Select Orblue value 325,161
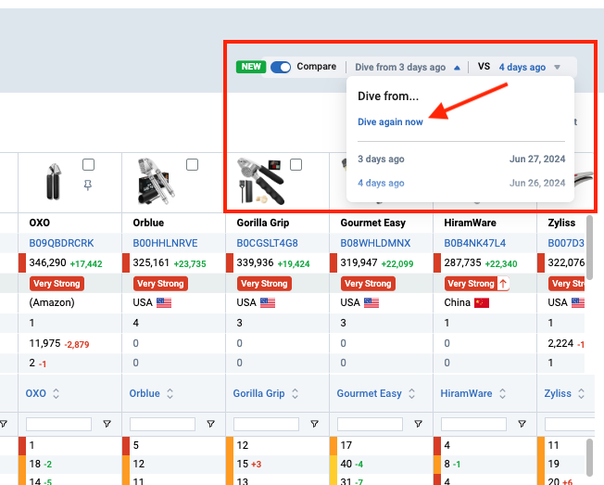 pos(151,263)
